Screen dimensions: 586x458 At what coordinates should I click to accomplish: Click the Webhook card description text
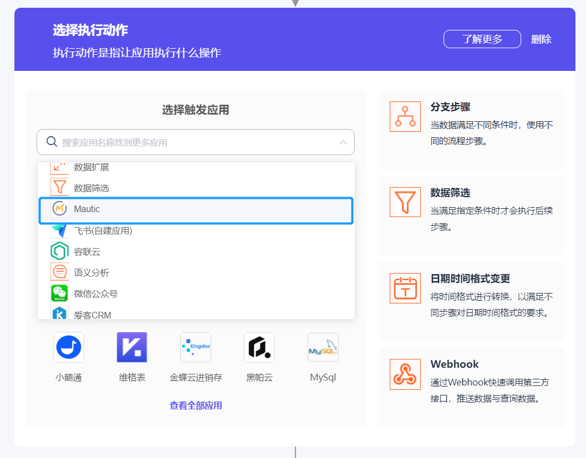[x=490, y=390]
